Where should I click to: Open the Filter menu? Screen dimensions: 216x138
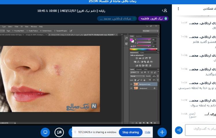(16, 27)
